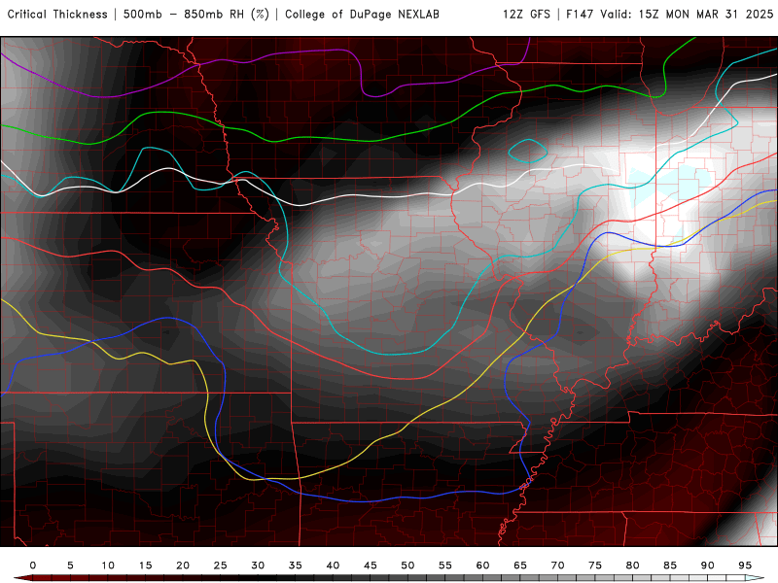
Task: Click the 40 value on the color scale
Action: coord(333,566)
